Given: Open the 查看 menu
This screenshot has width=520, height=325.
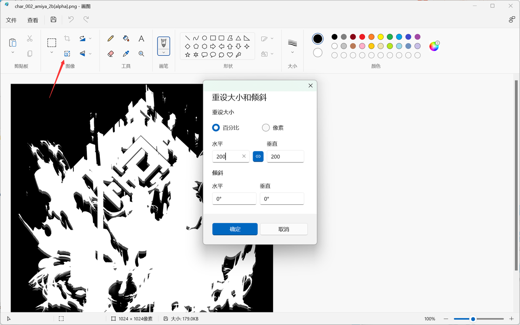Looking at the screenshot, I should pyautogui.click(x=32, y=20).
